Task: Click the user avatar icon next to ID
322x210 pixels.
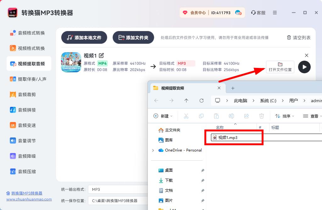Action: pyautogui.click(x=238, y=13)
